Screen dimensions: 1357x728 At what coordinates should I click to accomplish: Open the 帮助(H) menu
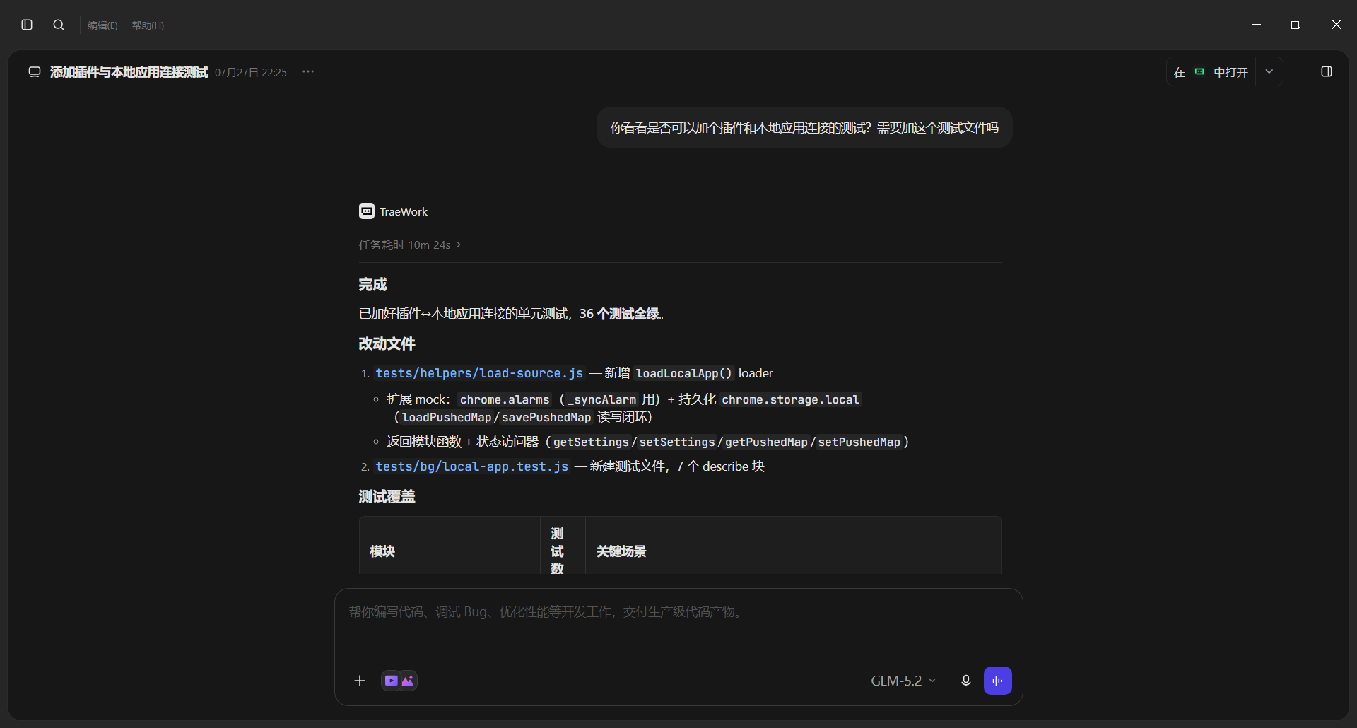(148, 25)
